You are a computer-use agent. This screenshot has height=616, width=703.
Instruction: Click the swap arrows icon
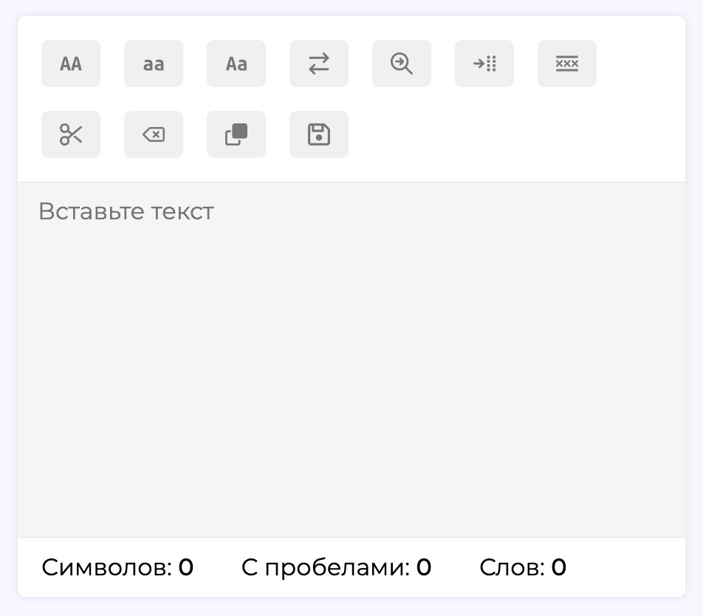click(319, 64)
